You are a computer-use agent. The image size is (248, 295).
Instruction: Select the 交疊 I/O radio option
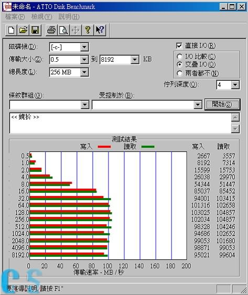180,64
